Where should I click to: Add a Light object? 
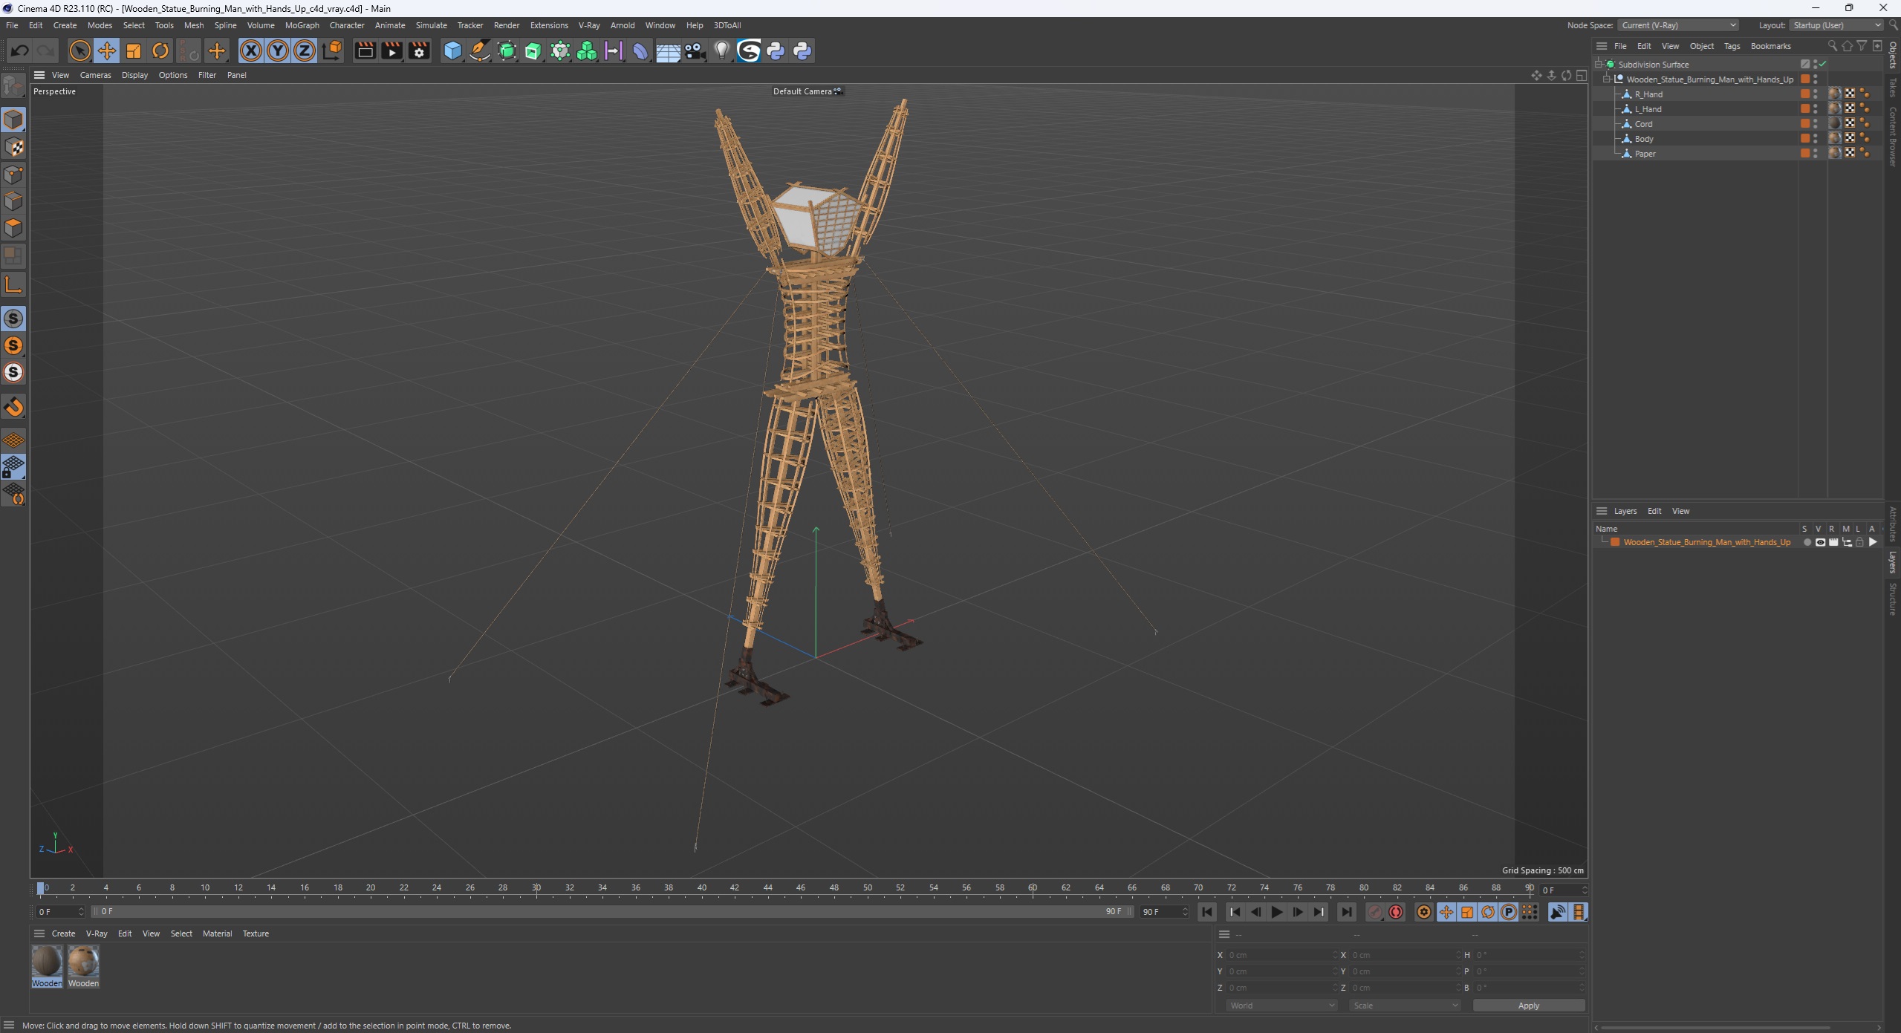tap(721, 50)
